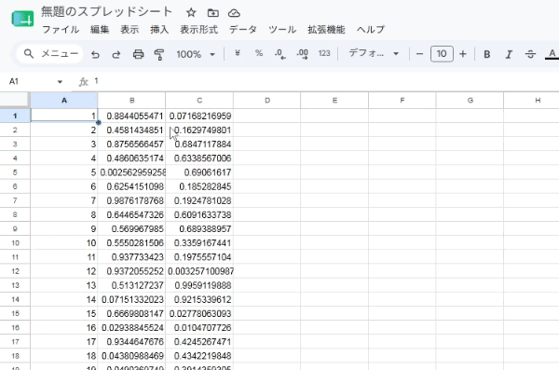The height and width of the screenshot is (370, 559).
Task: Toggle bold formatting
Action: pos(487,54)
